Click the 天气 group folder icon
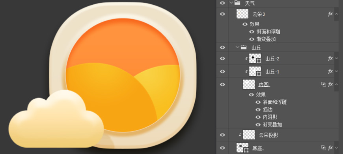The image size is (343, 154). [x=237, y=3]
